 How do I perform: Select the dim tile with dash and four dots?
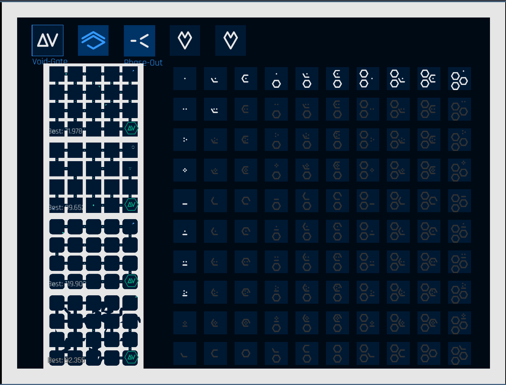[185, 323]
